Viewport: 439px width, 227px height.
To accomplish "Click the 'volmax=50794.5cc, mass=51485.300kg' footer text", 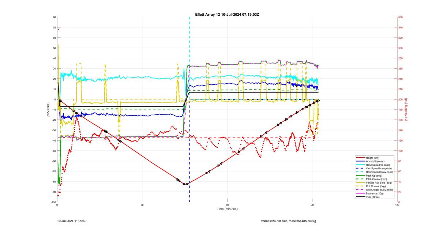I will (289, 221).
